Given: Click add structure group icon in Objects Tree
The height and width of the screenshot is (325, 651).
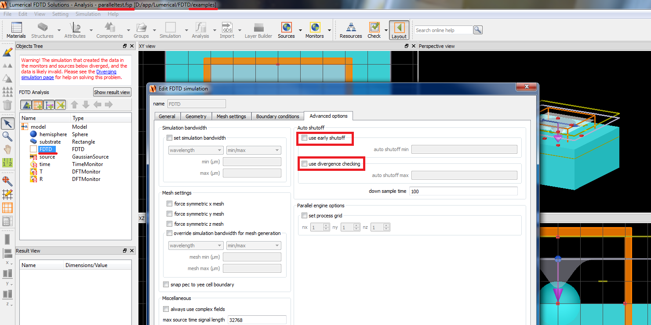Looking at the screenshot, I should [26, 105].
